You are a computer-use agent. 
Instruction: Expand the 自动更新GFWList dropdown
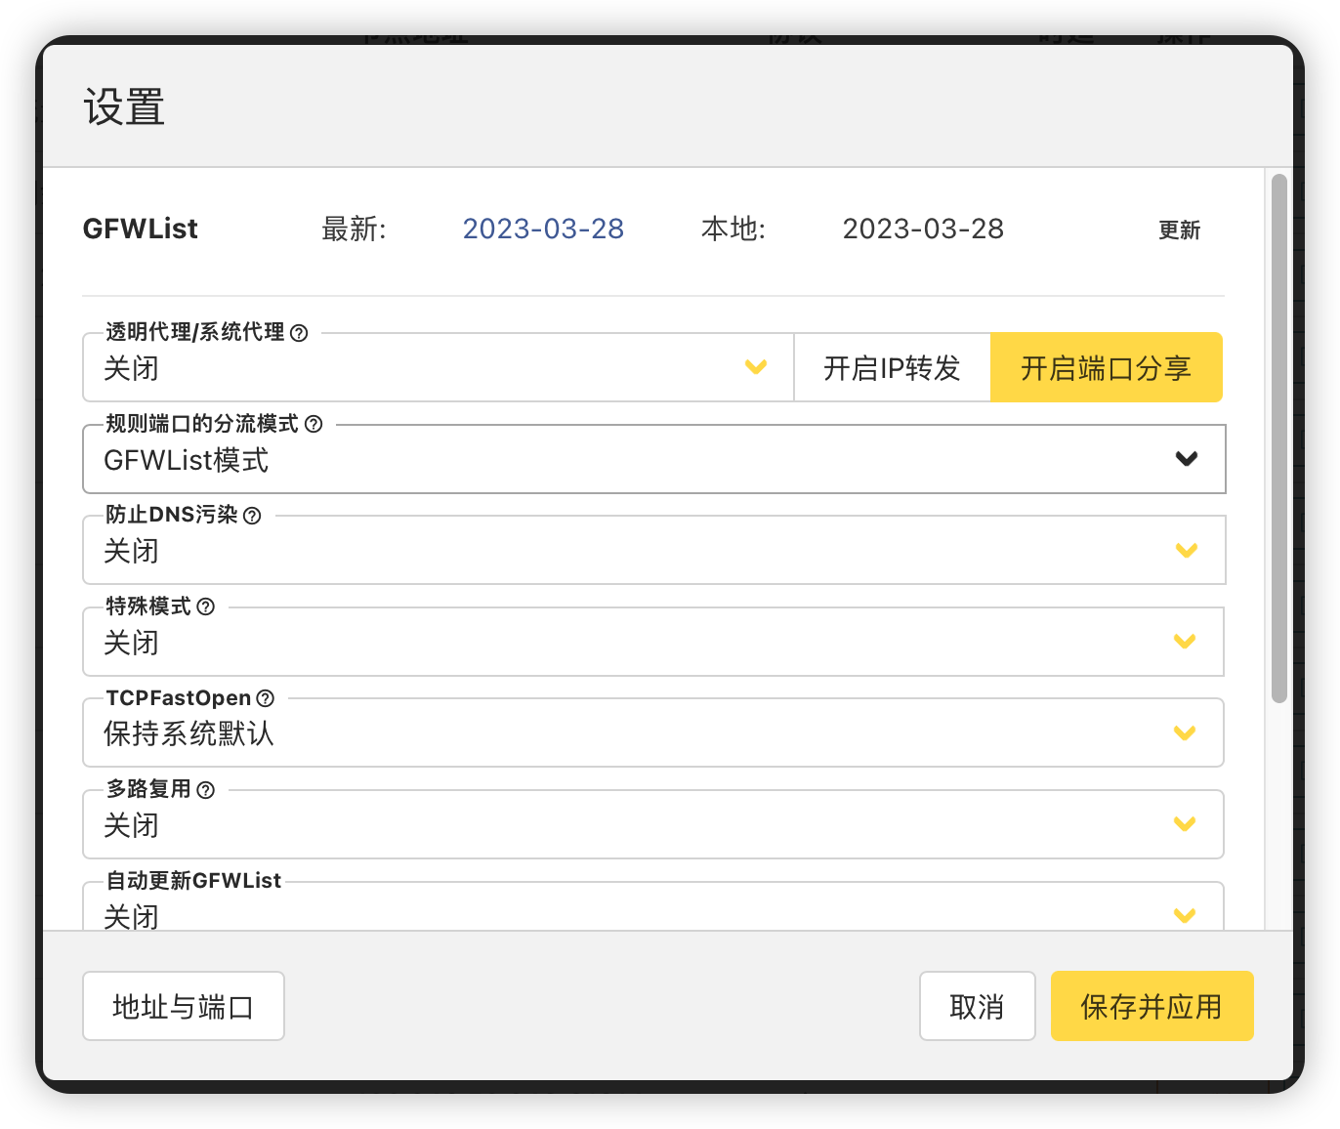653,906
